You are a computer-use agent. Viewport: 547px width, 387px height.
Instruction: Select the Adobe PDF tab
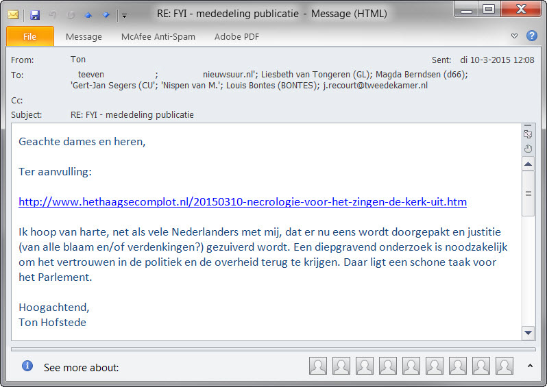(236, 36)
